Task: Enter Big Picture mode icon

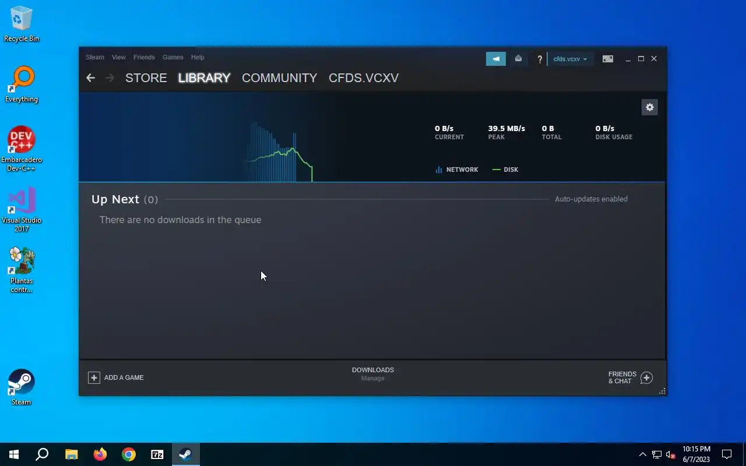Action: (x=607, y=59)
